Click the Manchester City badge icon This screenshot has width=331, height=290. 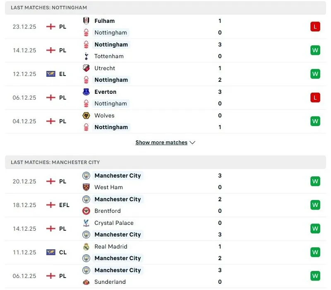86,175
